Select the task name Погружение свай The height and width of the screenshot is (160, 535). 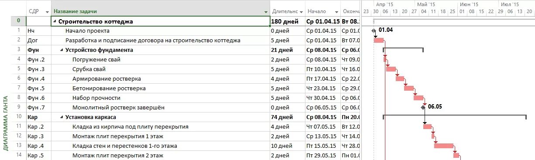tap(96, 60)
